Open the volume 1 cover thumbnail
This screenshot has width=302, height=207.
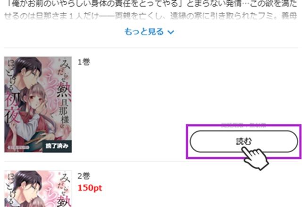tap(38, 105)
